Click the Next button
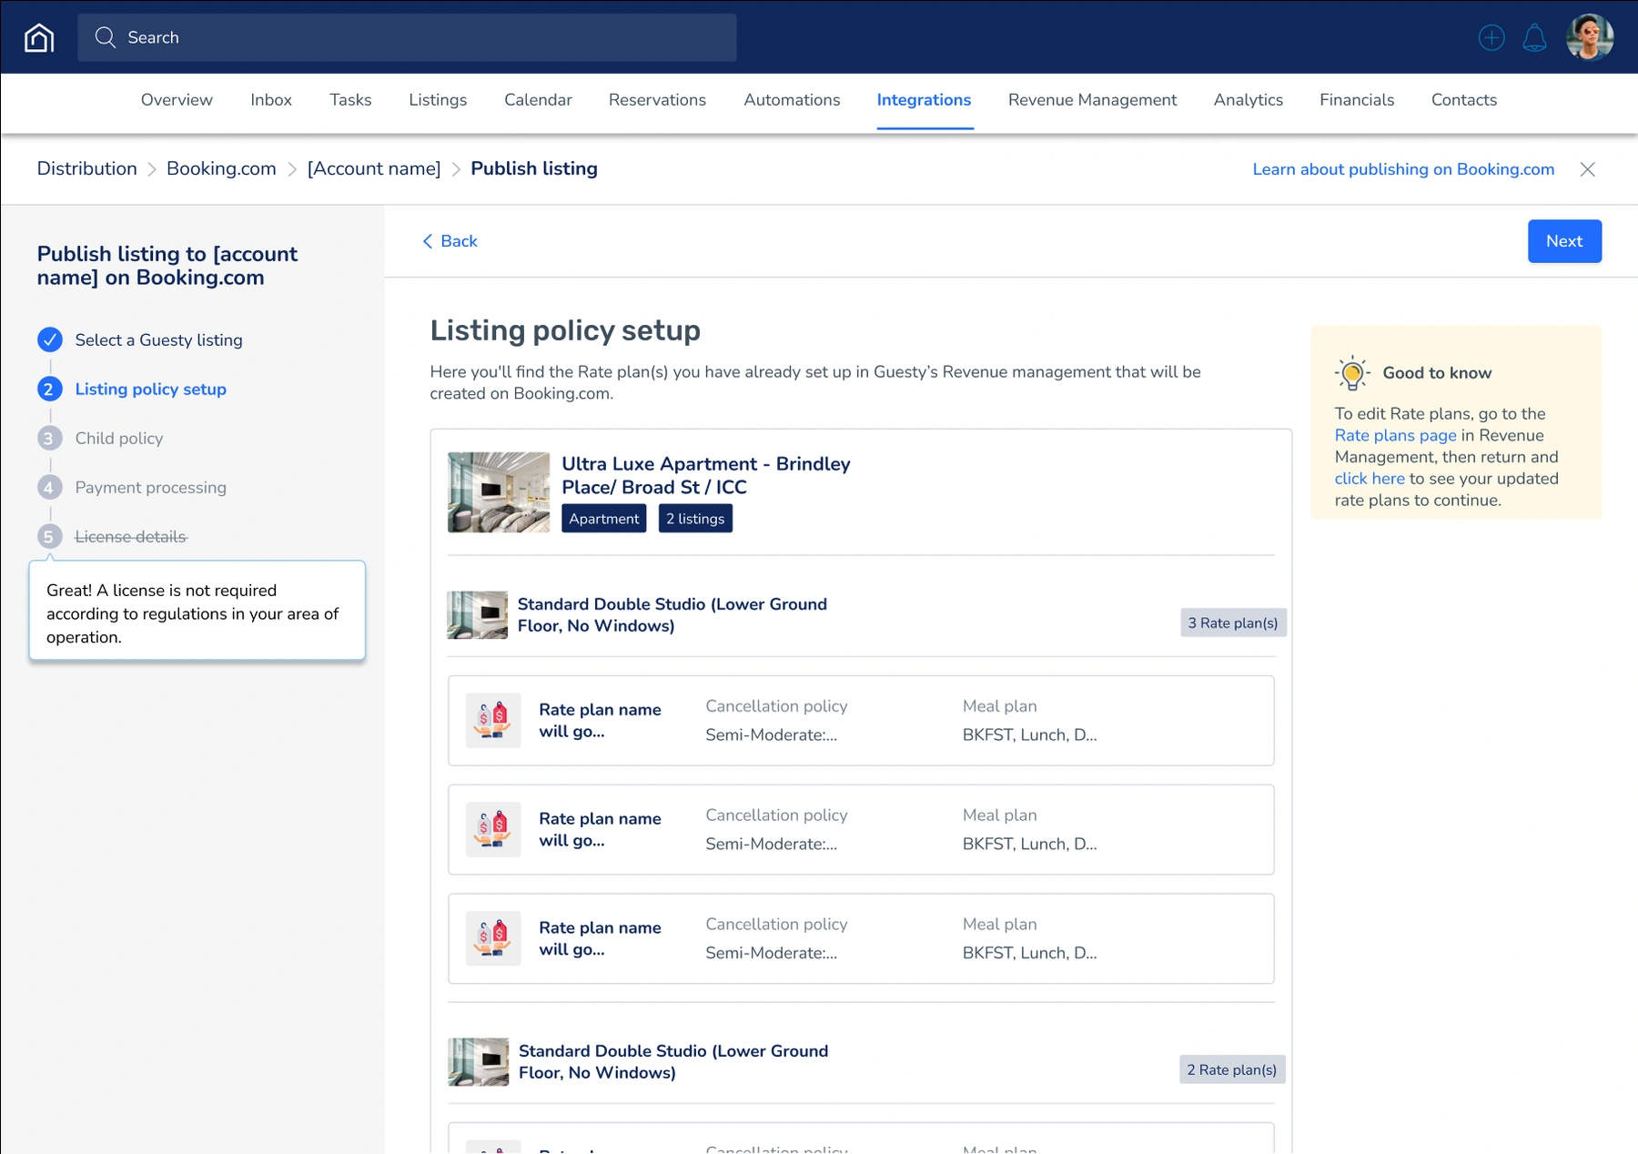Screen dimensions: 1638x1154 1564,241
